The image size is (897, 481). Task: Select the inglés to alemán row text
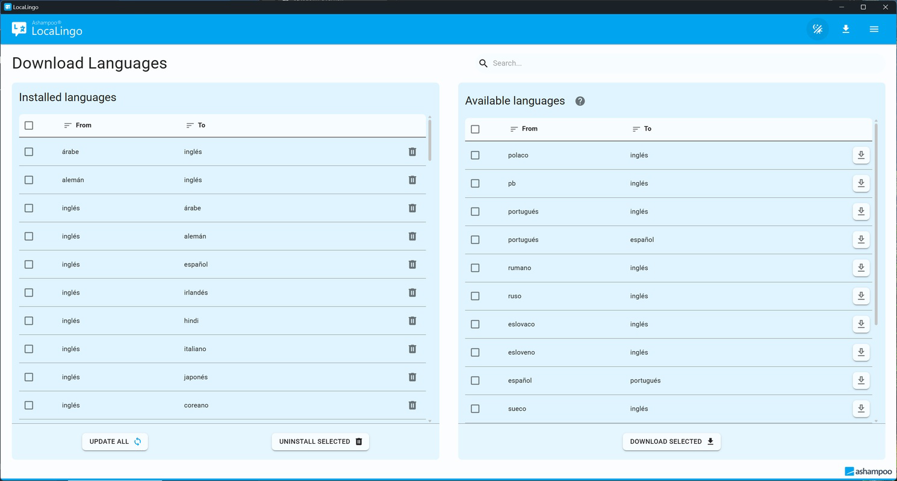223,236
